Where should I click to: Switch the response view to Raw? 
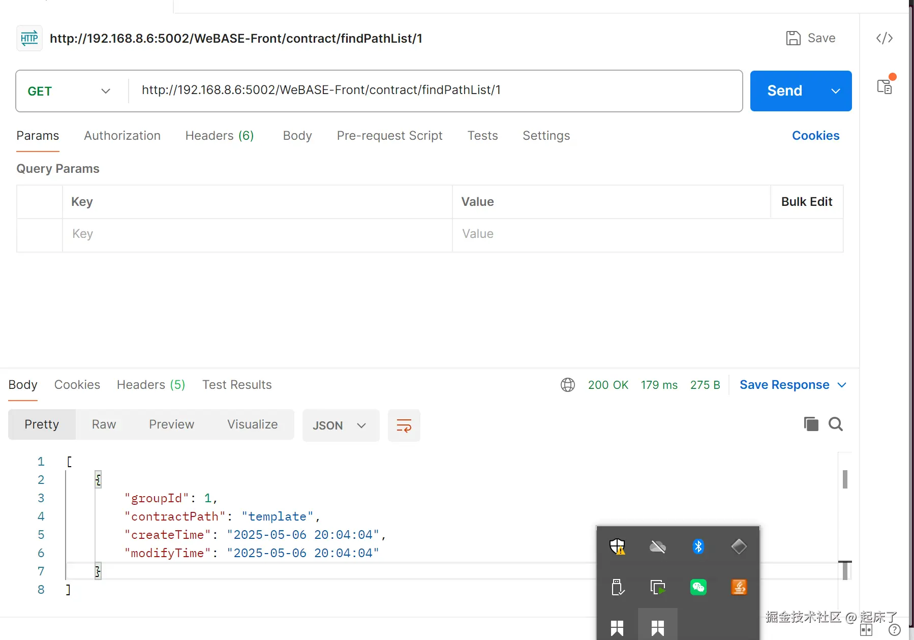click(104, 424)
